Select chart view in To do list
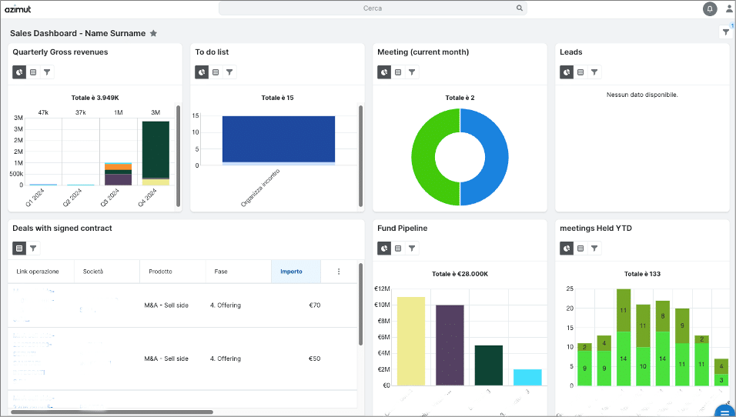Screen dimensions: 736x417 (202, 72)
